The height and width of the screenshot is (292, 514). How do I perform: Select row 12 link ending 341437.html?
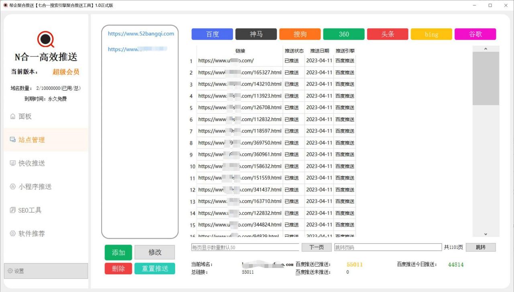pyautogui.click(x=240, y=190)
